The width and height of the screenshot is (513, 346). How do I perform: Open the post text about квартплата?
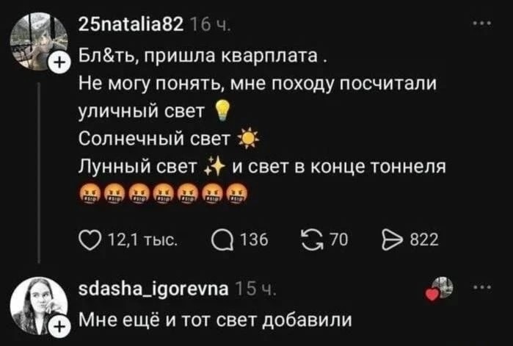click(262, 126)
